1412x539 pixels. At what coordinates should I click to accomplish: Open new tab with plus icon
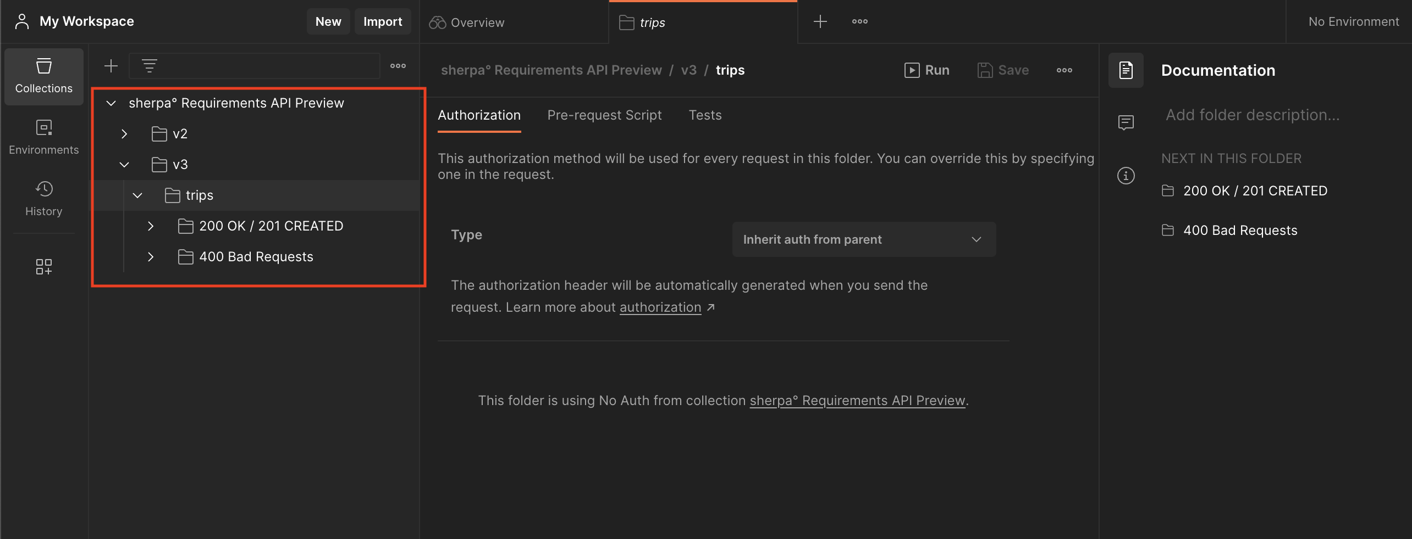point(820,21)
